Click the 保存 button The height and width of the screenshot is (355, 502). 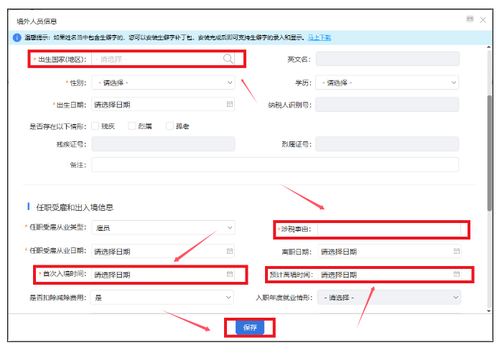tap(250, 327)
